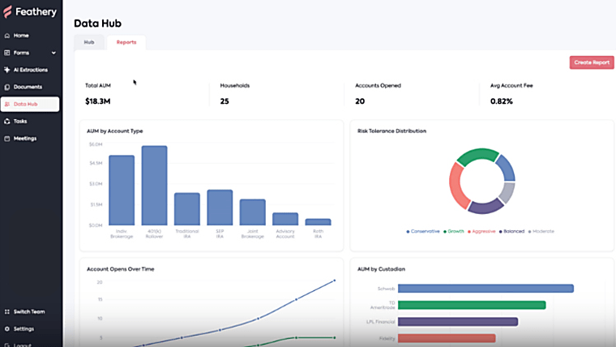The image size is (616, 347).
Task: Click the blue Conservative donut segment
Action: tap(507, 167)
